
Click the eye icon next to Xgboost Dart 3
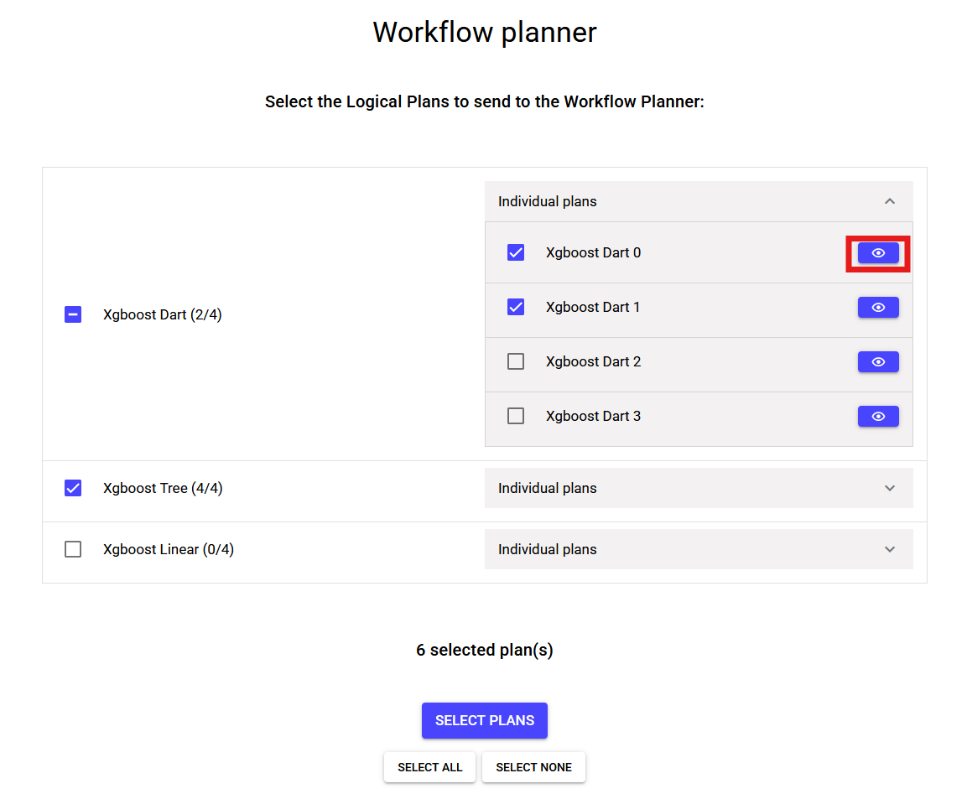coord(878,416)
